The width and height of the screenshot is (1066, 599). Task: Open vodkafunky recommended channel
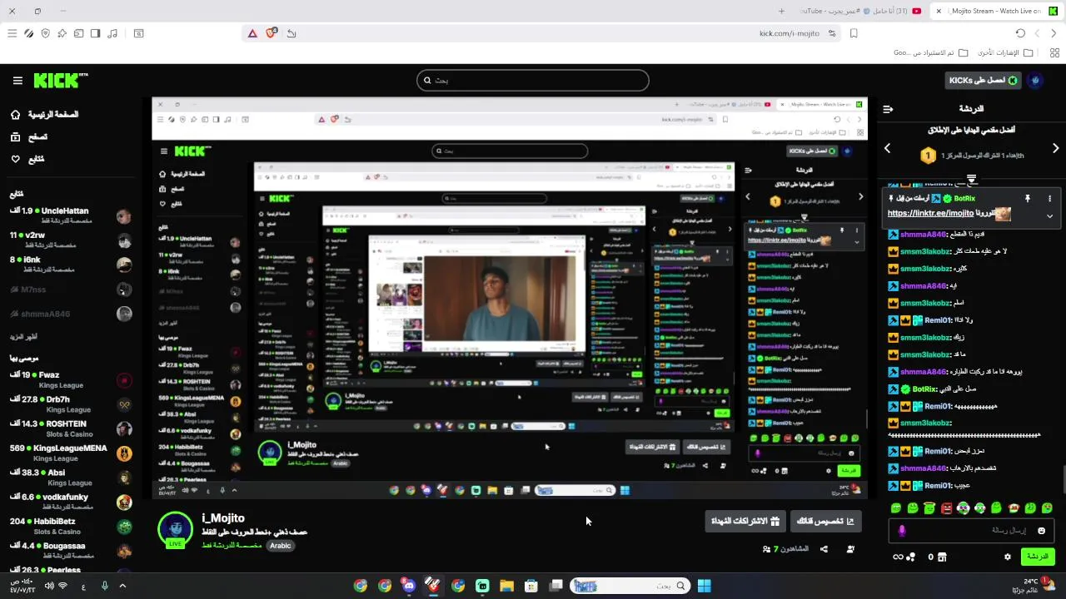(70, 502)
